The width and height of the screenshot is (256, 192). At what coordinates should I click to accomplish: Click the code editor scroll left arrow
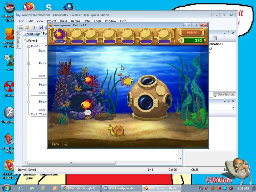click(25, 163)
